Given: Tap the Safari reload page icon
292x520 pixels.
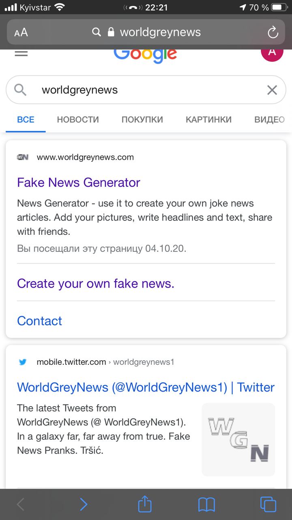Looking at the screenshot, I should 273,32.
